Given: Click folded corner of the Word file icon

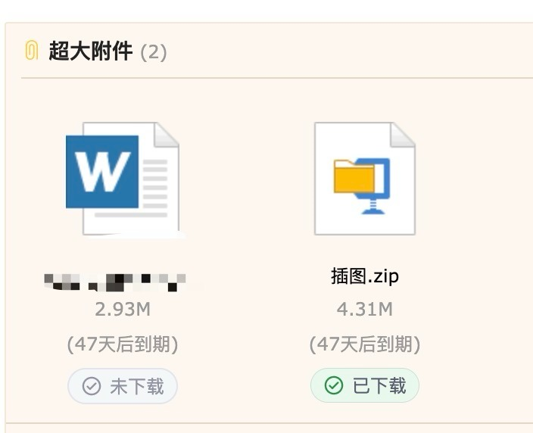Looking at the screenshot, I should (167, 134).
